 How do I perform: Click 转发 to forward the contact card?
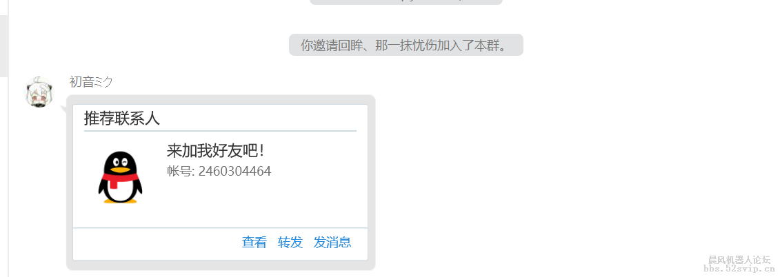tap(290, 242)
